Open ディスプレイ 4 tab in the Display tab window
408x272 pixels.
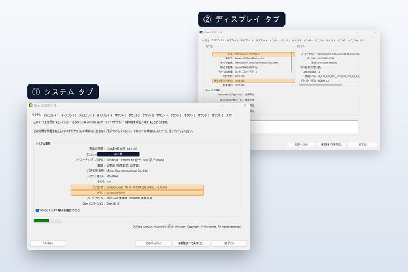(261, 41)
